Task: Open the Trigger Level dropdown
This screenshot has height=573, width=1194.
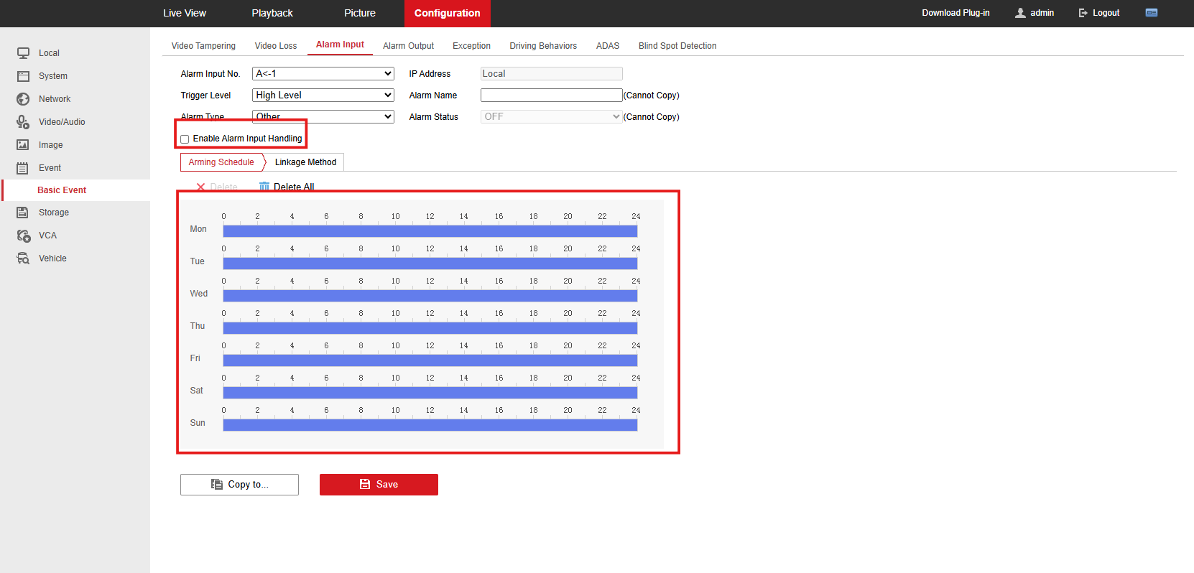Action: pyautogui.click(x=323, y=95)
